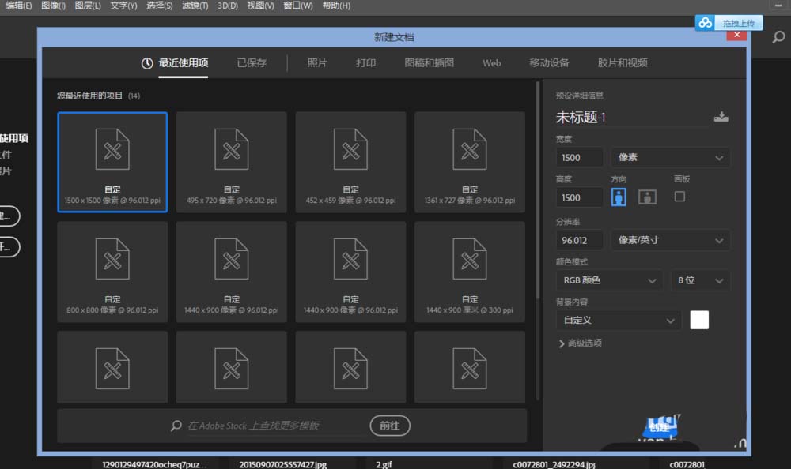
Task: Select the 452 x 459 像素 preset
Action: click(x=350, y=162)
